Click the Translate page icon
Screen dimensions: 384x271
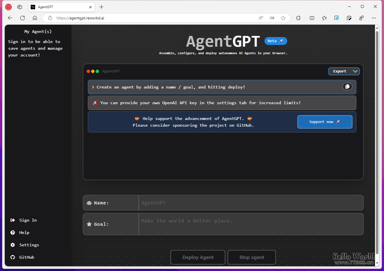[272, 18]
